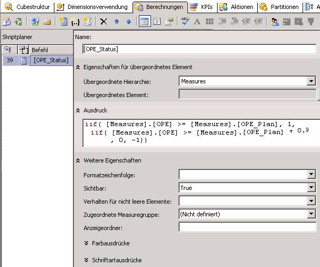Run the ABC Check Syntax icon

[185, 22]
